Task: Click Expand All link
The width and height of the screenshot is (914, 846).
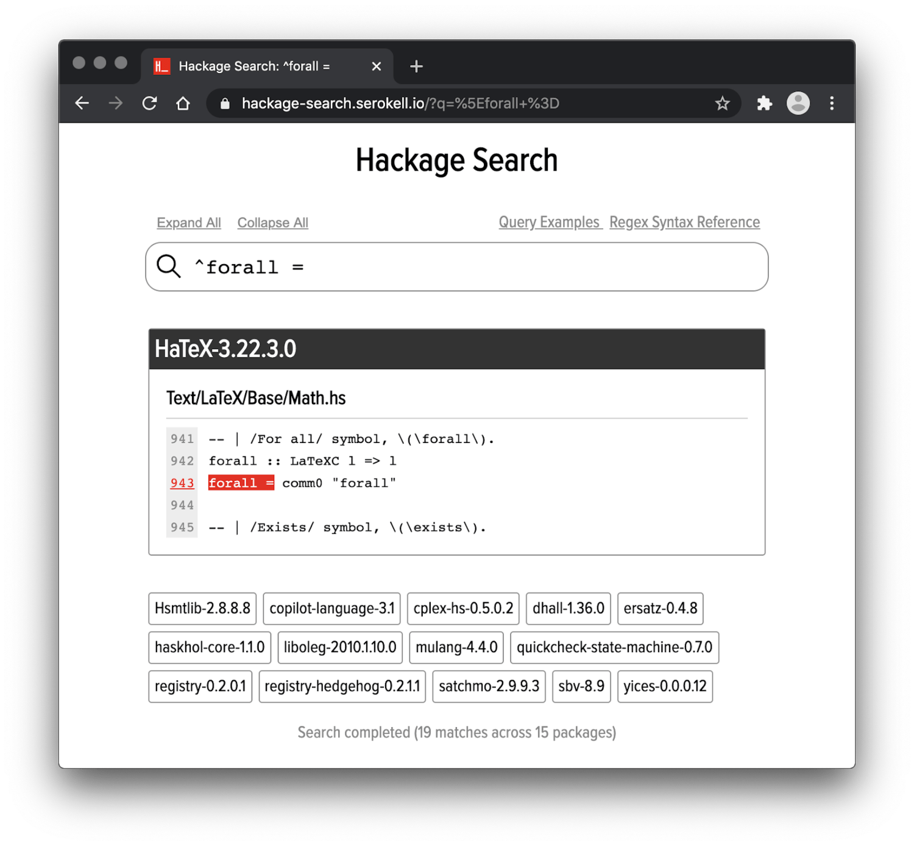Action: coord(189,223)
